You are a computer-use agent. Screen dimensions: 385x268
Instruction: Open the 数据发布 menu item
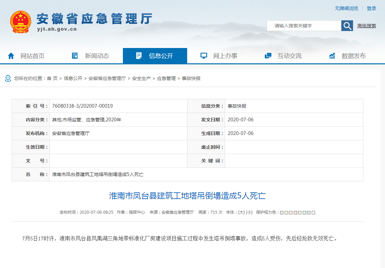click(354, 56)
